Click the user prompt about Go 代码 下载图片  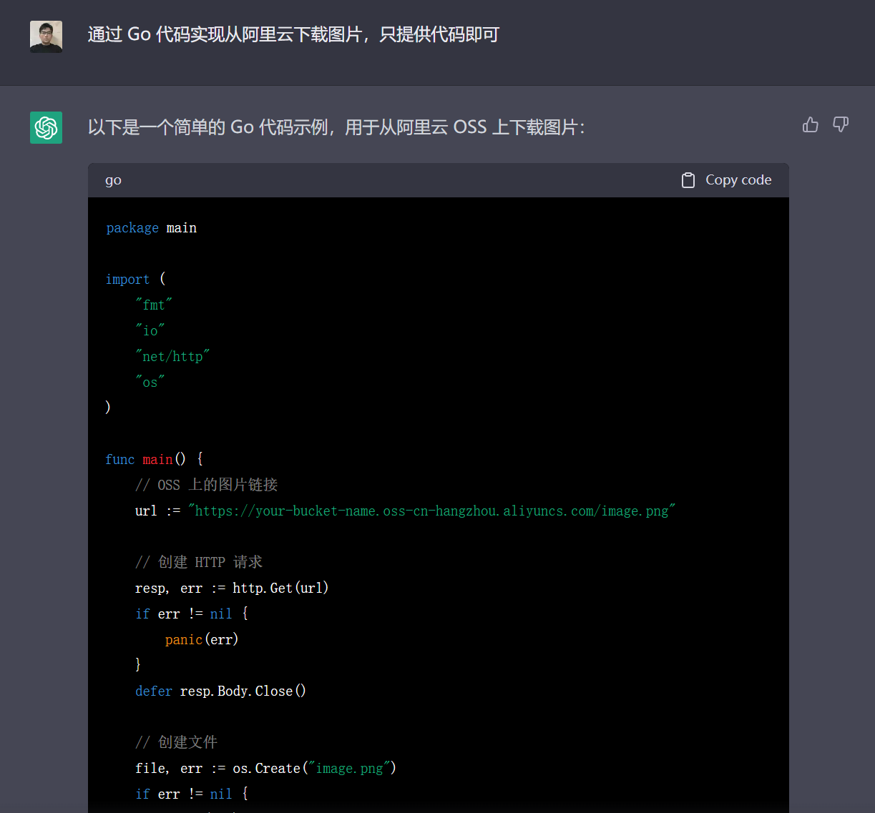point(293,34)
